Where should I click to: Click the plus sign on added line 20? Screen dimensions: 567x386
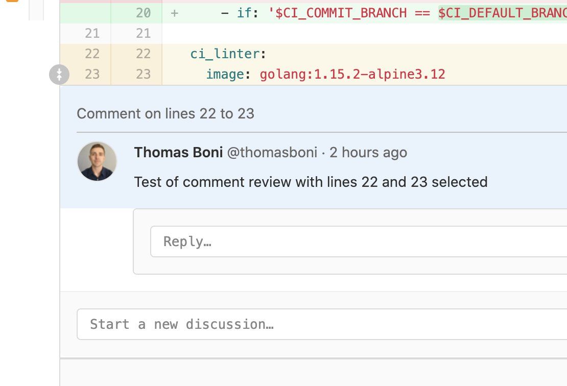(174, 13)
